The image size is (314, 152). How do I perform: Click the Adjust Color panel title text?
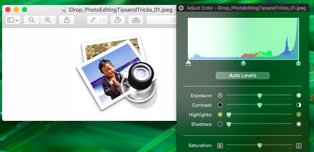246,8
